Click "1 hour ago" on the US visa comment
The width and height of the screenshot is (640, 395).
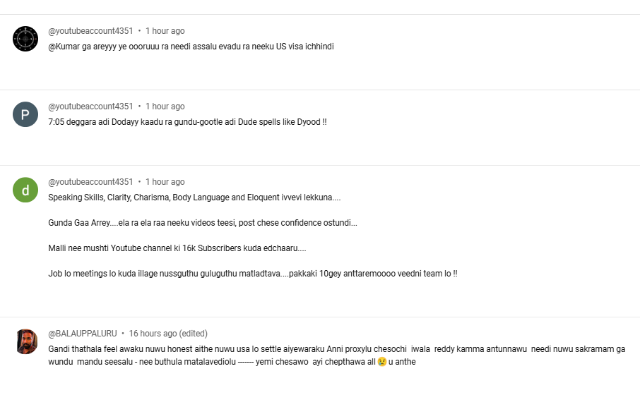(165, 31)
